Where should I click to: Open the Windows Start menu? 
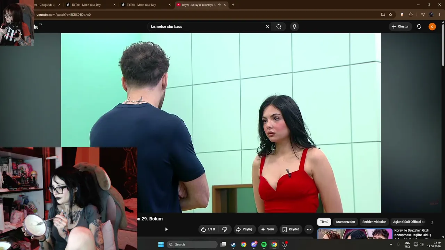(161, 244)
